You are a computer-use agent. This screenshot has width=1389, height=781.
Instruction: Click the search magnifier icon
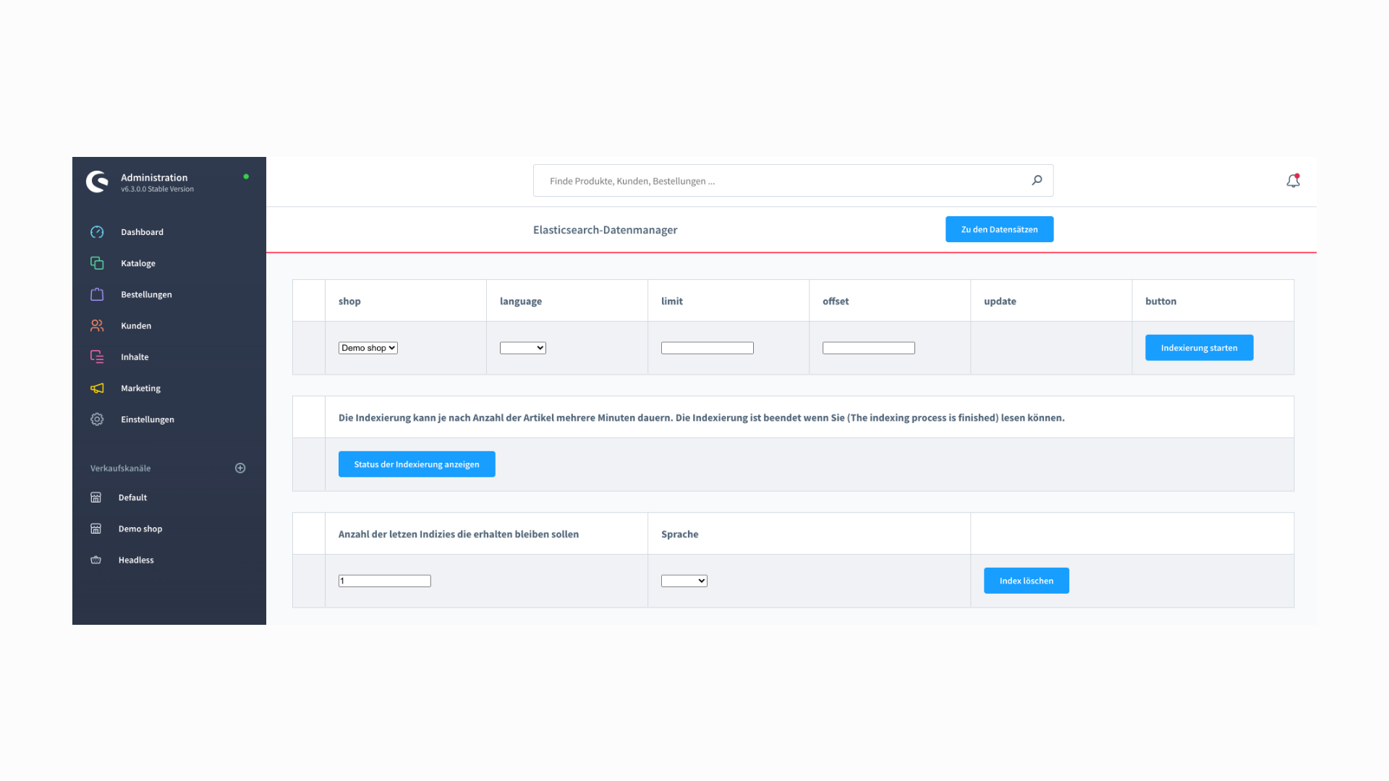click(x=1037, y=180)
